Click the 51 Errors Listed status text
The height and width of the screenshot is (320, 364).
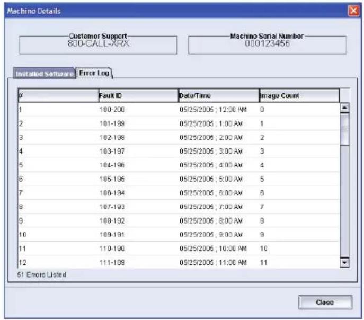(x=41, y=275)
